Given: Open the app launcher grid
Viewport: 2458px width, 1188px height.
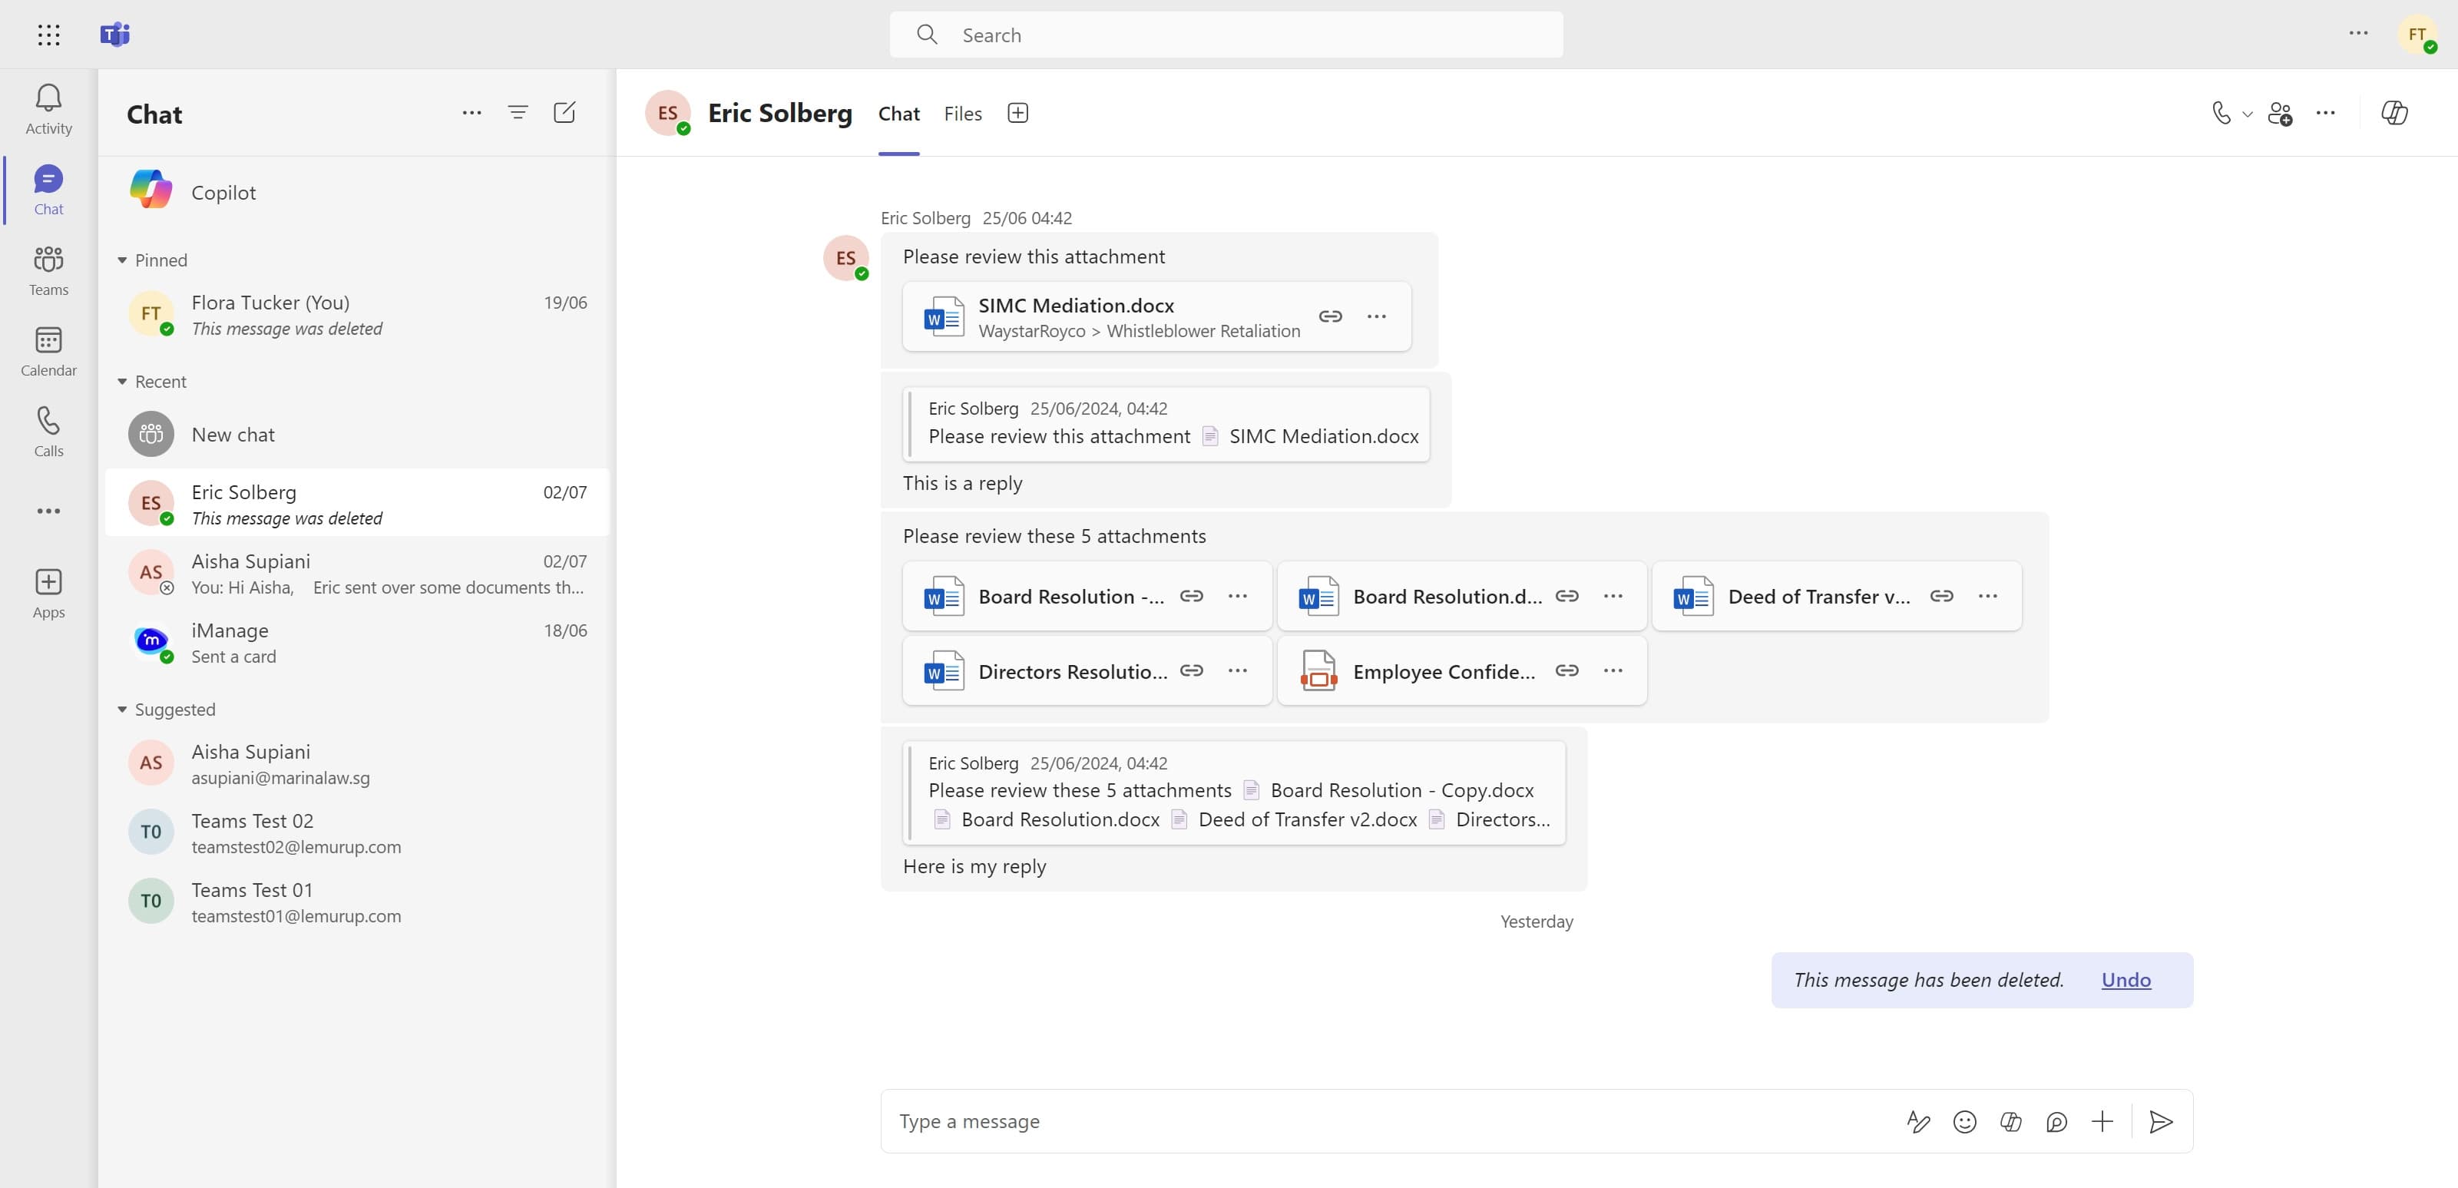Looking at the screenshot, I should point(48,35).
